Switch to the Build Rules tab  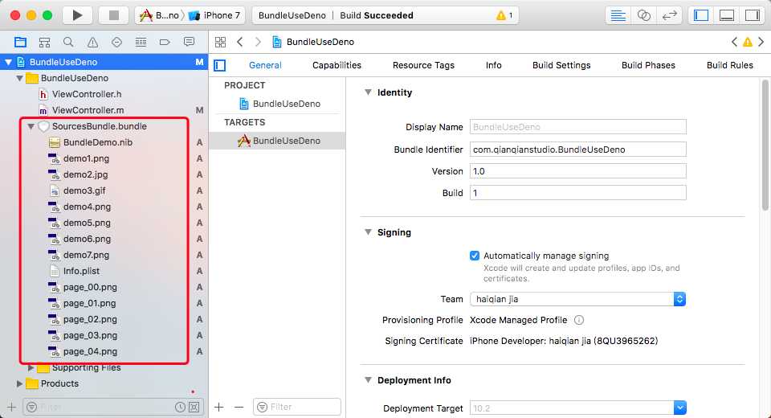pyautogui.click(x=730, y=65)
